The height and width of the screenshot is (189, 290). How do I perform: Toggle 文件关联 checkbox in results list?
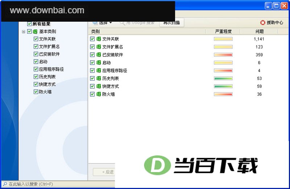[x=92, y=39]
